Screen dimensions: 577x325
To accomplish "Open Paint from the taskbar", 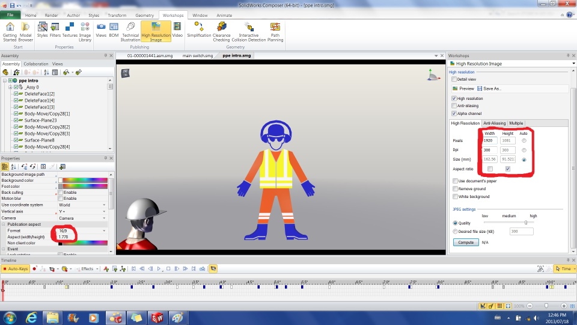I will coord(178,318).
